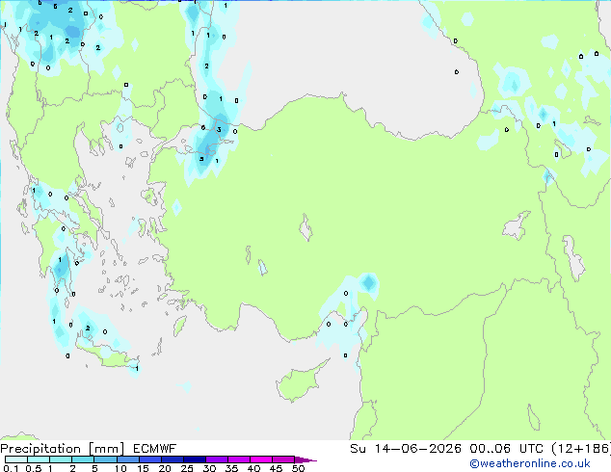Viewport: 611px width, 472px height.
Task: Click legend label '15'
Action: pos(143,468)
